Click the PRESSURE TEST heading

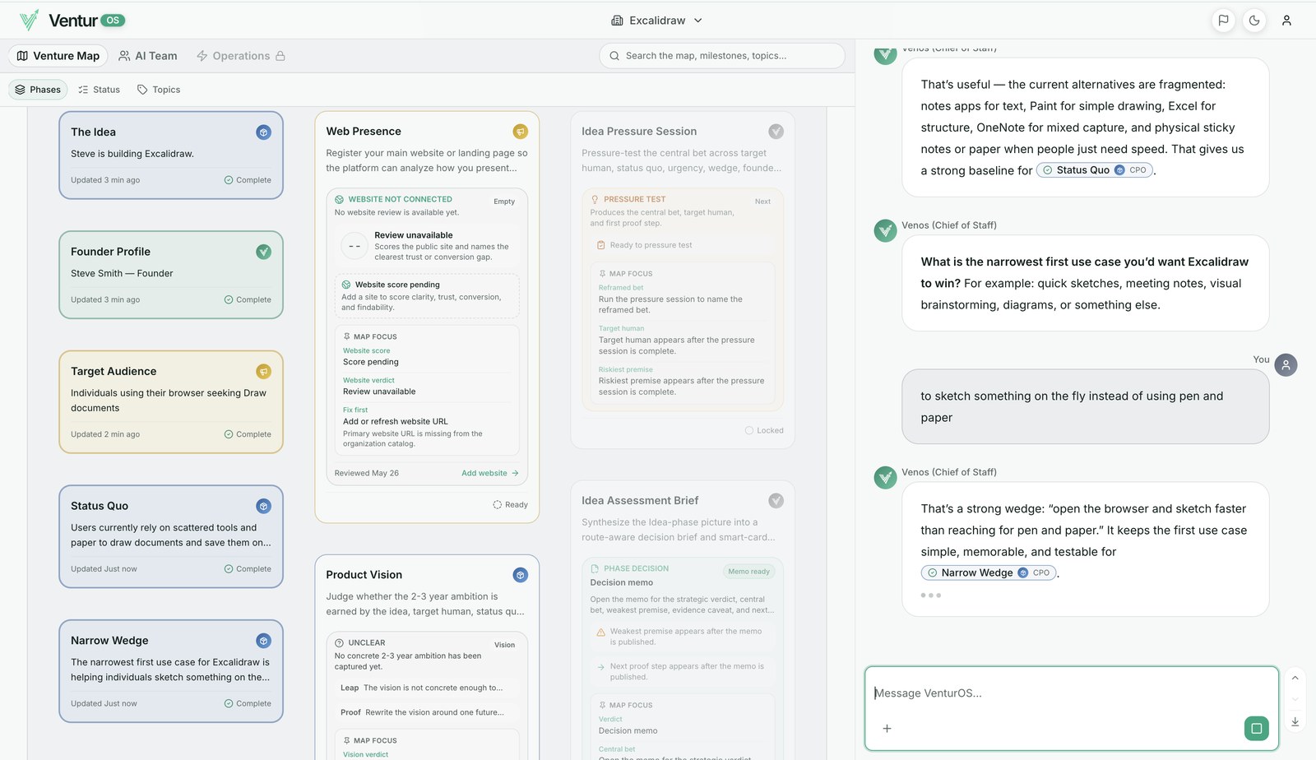tap(634, 199)
